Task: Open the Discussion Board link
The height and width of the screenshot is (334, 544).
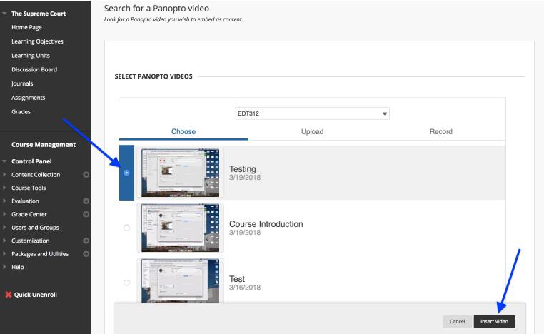Action: (x=34, y=69)
